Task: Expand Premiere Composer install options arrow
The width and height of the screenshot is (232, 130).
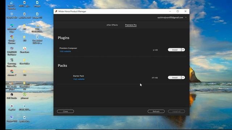Action: (183, 50)
